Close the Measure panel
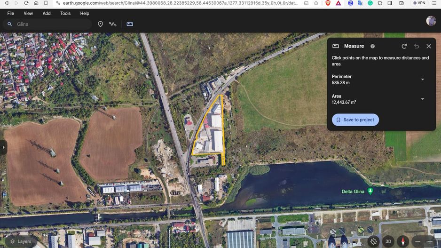The height and width of the screenshot is (248, 441). point(429,46)
